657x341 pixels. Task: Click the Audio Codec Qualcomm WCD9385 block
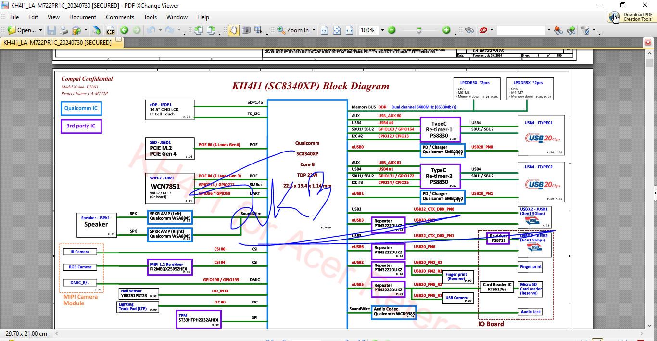tap(393, 313)
